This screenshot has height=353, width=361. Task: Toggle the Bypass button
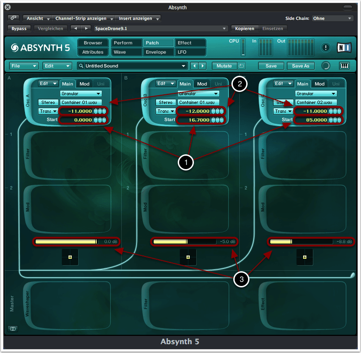point(19,28)
